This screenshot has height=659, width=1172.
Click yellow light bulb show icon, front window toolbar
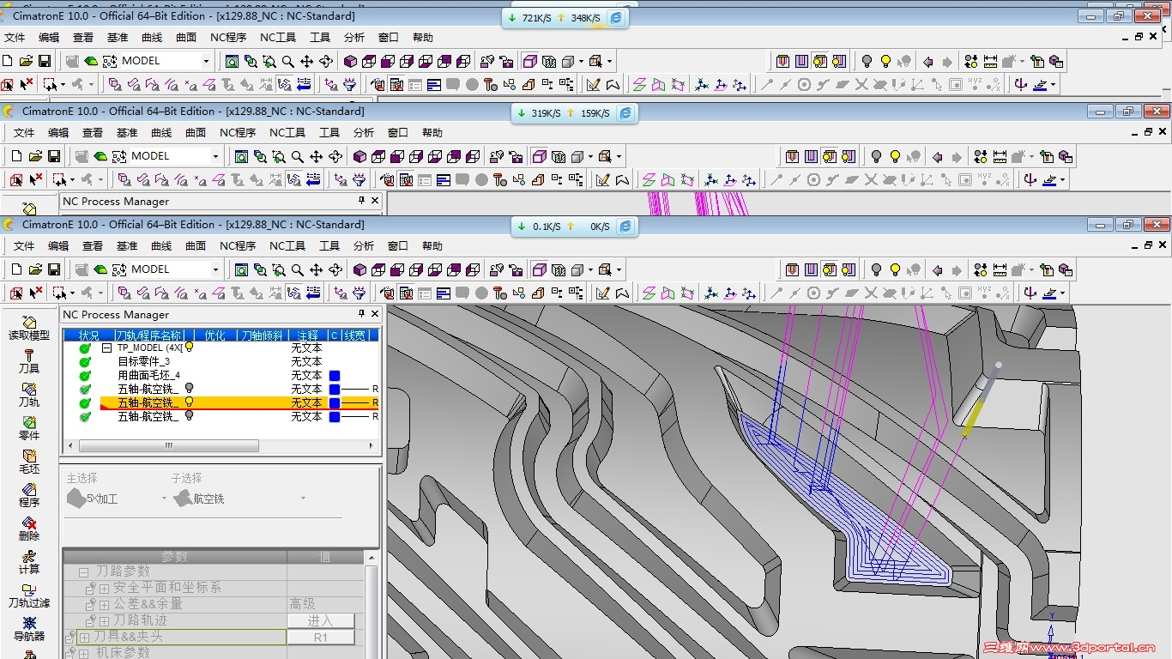click(895, 269)
